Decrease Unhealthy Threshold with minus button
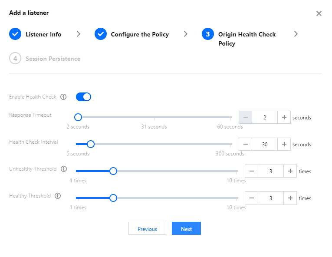Viewport: 332px width, 257px height. [x=252, y=171]
